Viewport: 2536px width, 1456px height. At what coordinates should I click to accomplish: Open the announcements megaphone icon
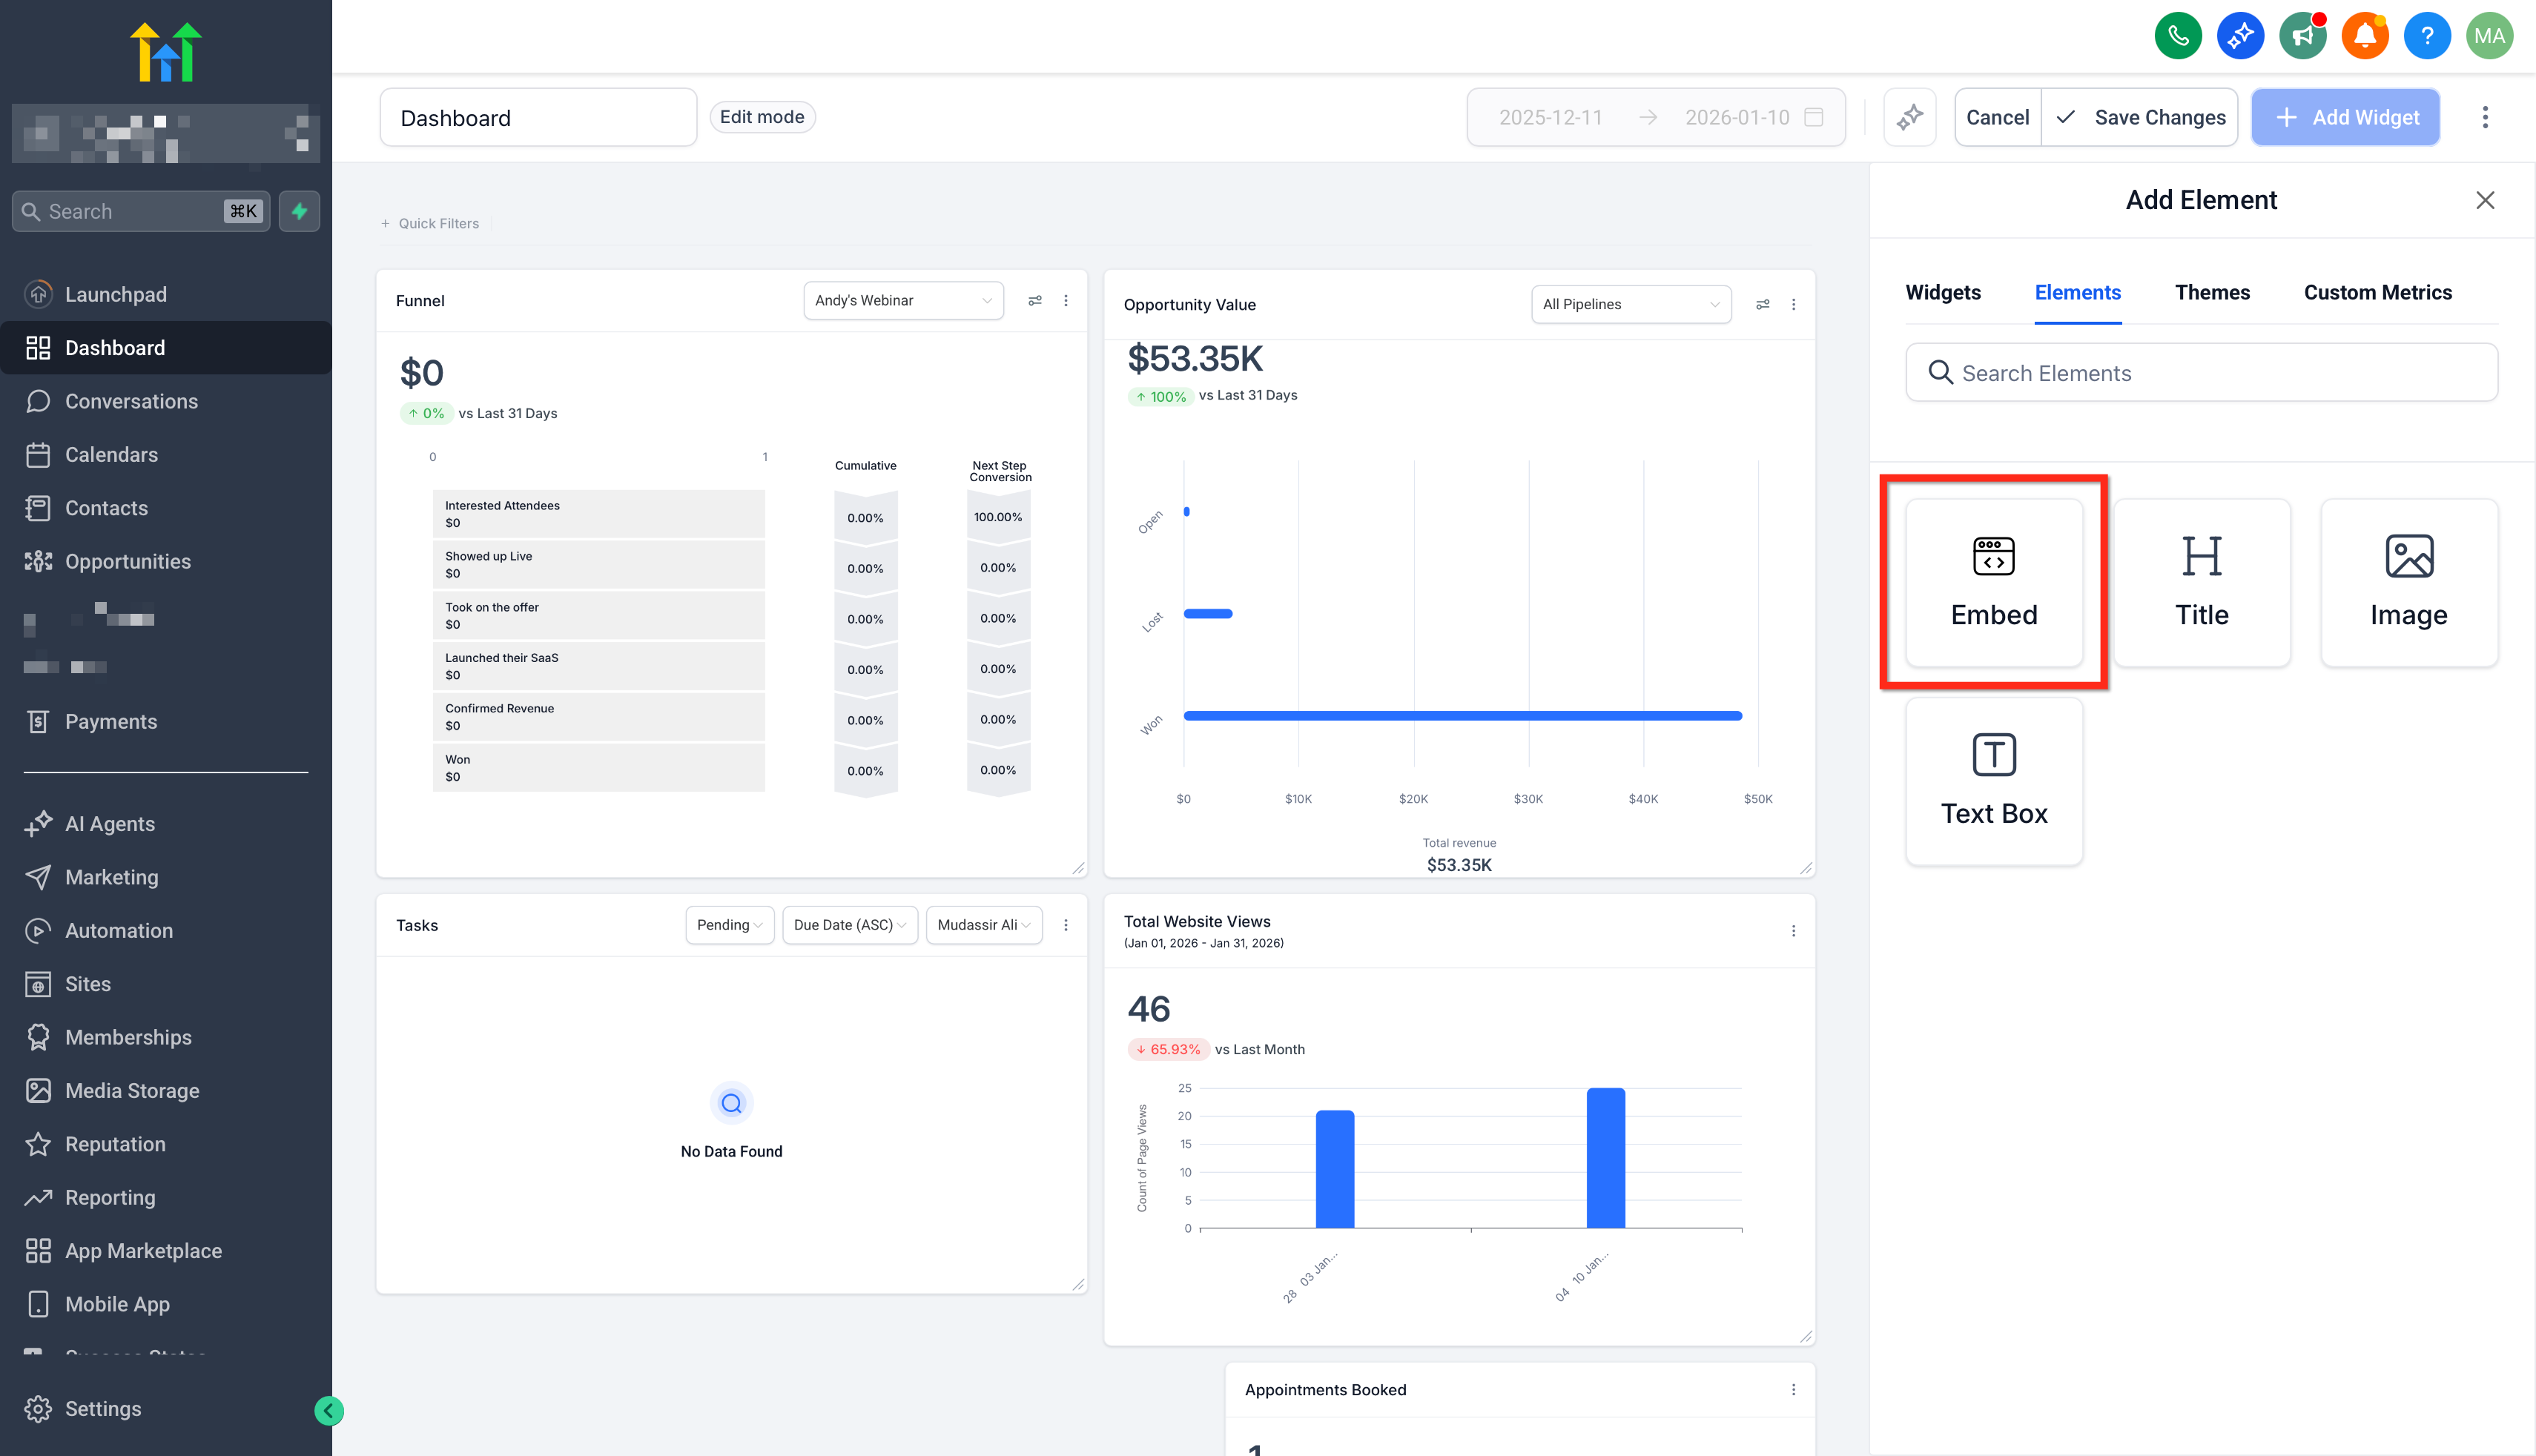point(2302,37)
